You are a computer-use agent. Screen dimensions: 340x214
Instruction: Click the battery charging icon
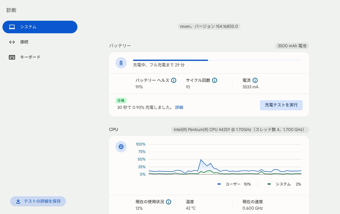point(121,63)
